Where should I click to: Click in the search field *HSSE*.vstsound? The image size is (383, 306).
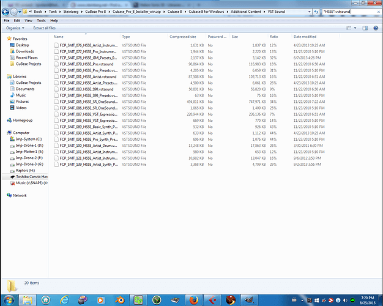pos(349,12)
